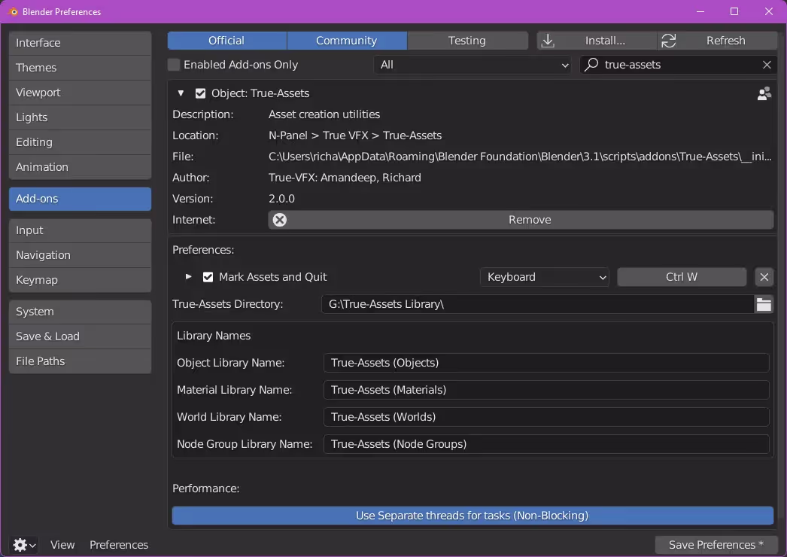The height and width of the screenshot is (557, 787).
Task: Uncheck the Mark Assets and Quit keymap
Action: 208,277
